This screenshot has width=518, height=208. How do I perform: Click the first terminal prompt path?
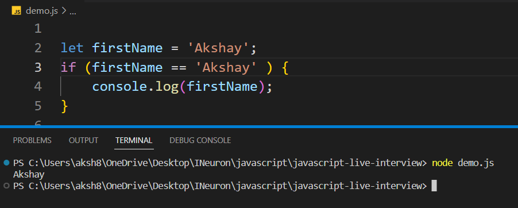[221, 163]
